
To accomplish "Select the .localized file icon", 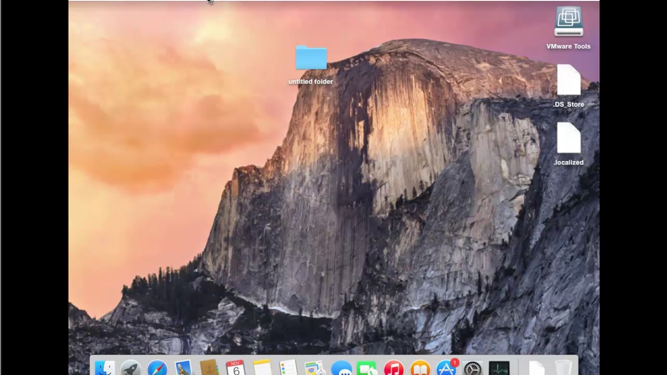I will click(x=569, y=138).
